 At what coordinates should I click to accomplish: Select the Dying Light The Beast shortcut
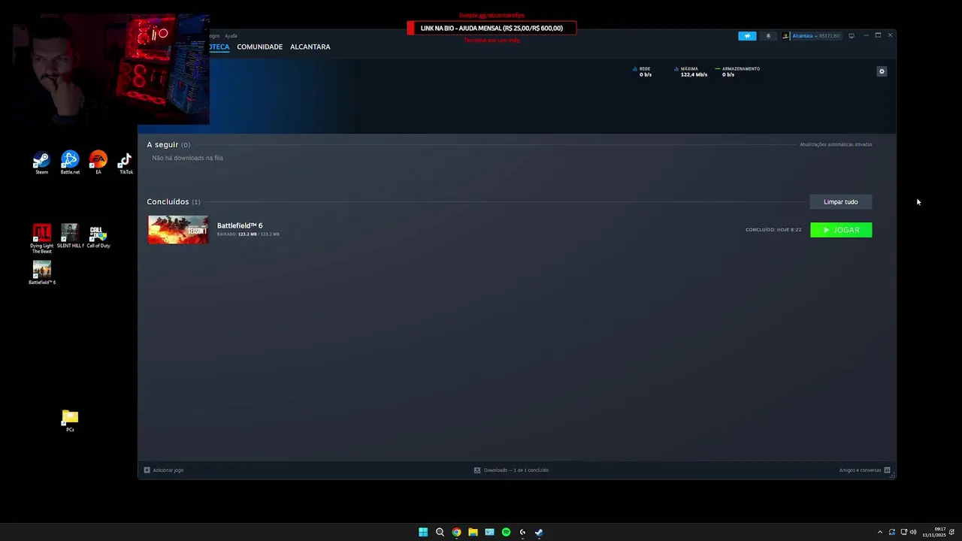42,238
